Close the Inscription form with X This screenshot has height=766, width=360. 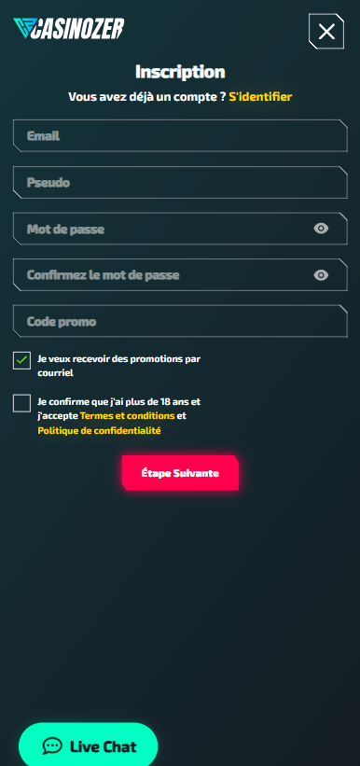pyautogui.click(x=326, y=32)
